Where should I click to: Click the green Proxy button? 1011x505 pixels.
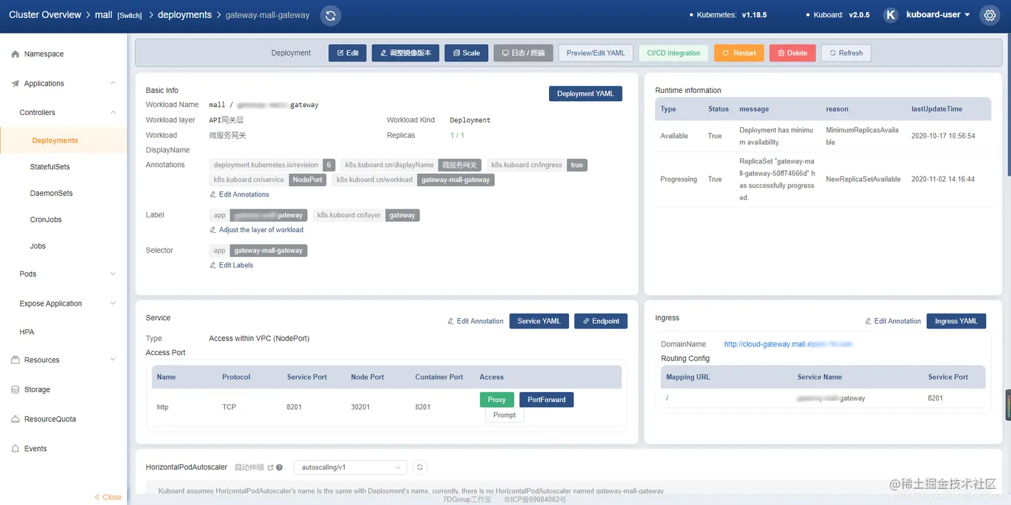pos(497,399)
